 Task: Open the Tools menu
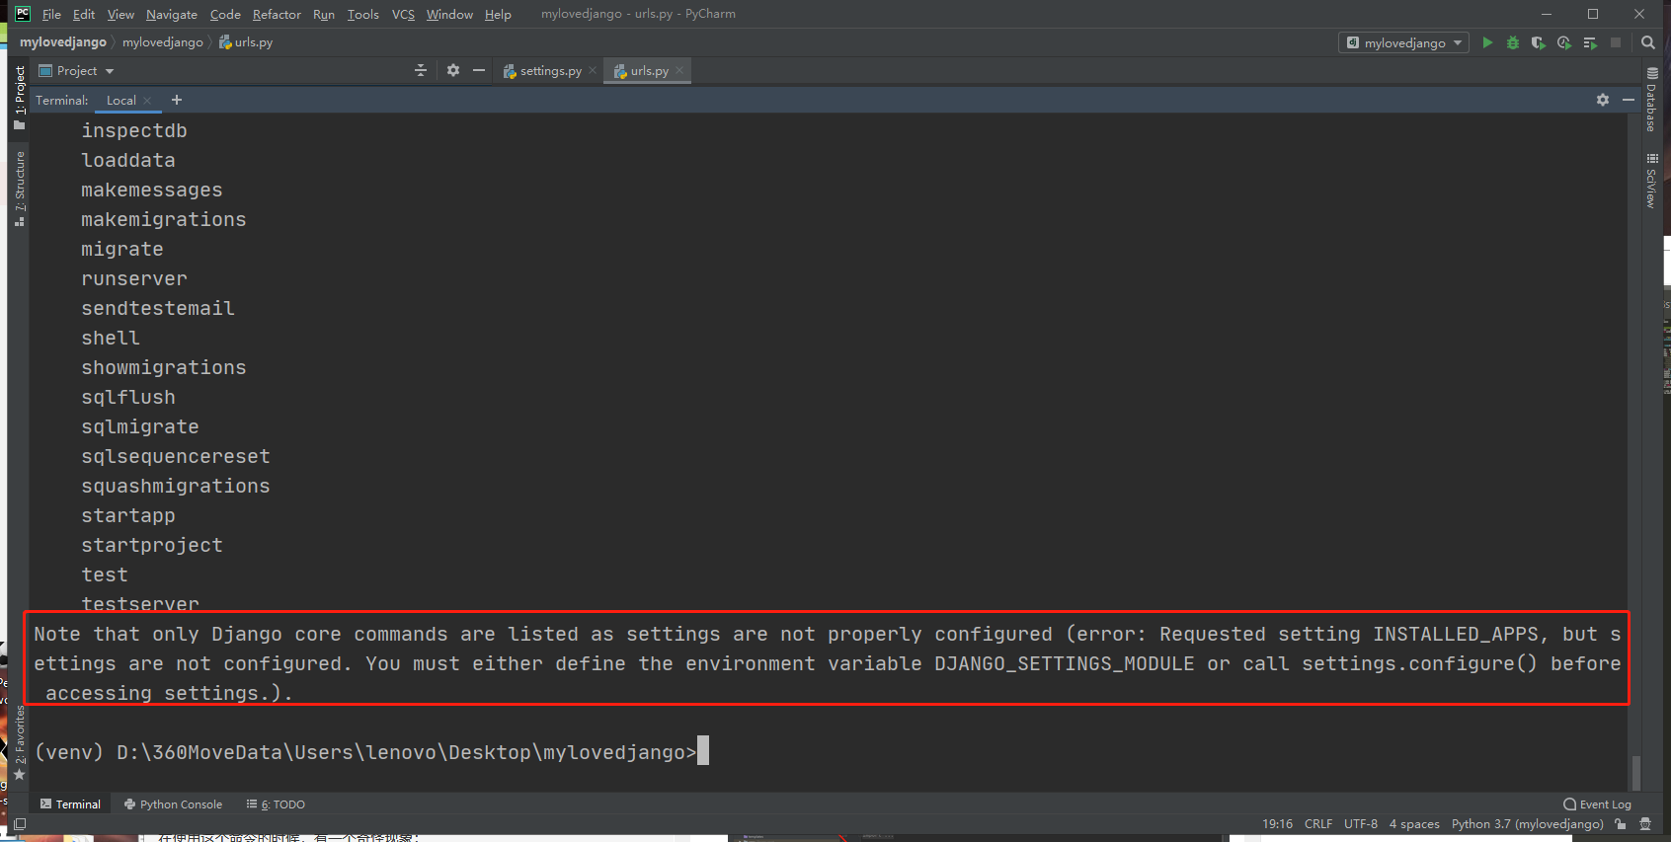[362, 14]
